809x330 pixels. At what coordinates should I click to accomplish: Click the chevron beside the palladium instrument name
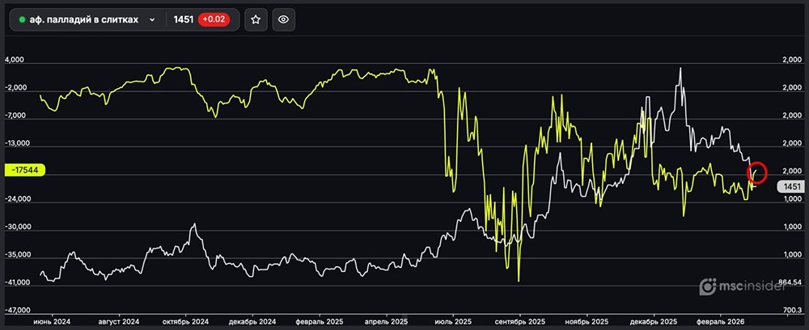click(x=152, y=20)
